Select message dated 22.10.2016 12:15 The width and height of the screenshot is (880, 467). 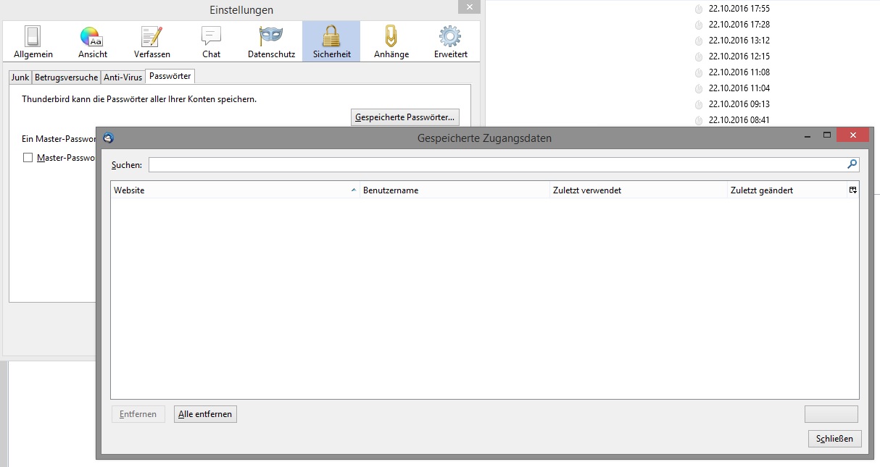[x=739, y=56]
